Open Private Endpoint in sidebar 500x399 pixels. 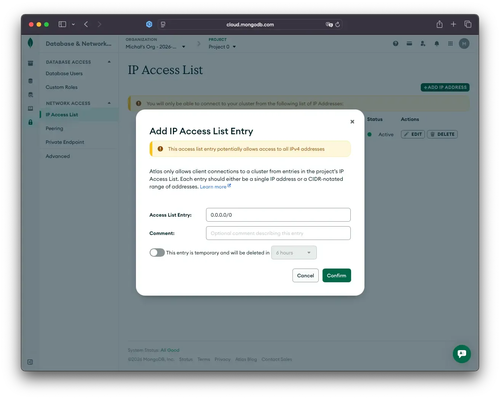(x=65, y=142)
